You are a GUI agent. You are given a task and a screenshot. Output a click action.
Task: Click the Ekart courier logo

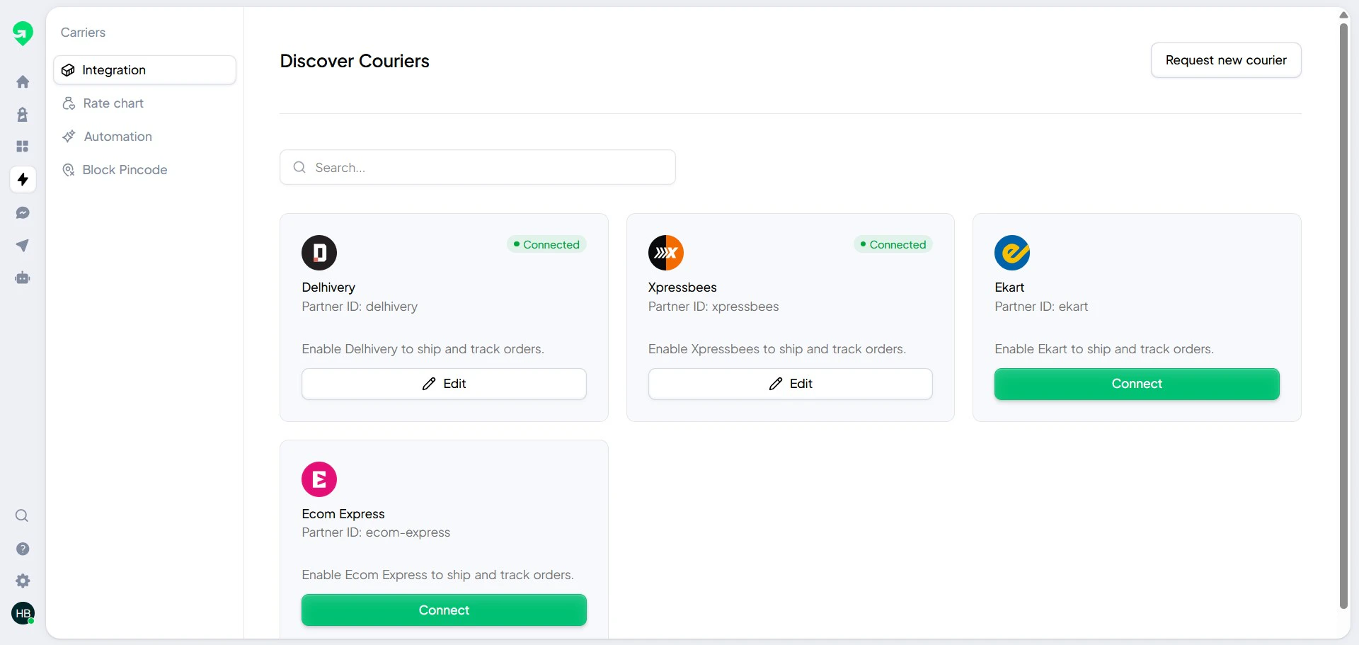1012,253
